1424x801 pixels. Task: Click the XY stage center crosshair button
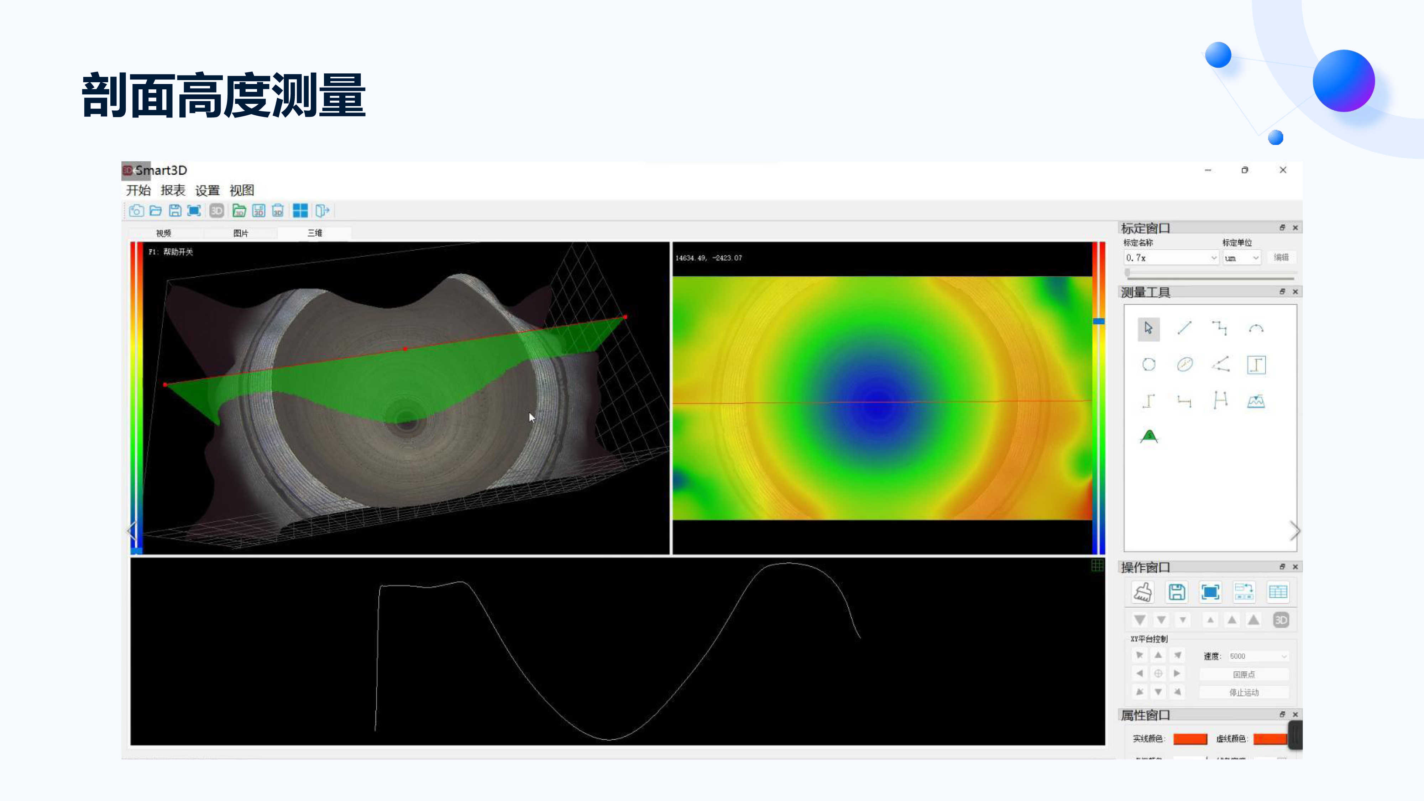click(x=1158, y=673)
